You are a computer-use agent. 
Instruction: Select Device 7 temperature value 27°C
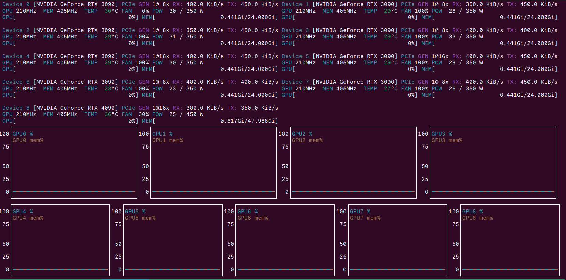pyautogui.click(x=391, y=89)
